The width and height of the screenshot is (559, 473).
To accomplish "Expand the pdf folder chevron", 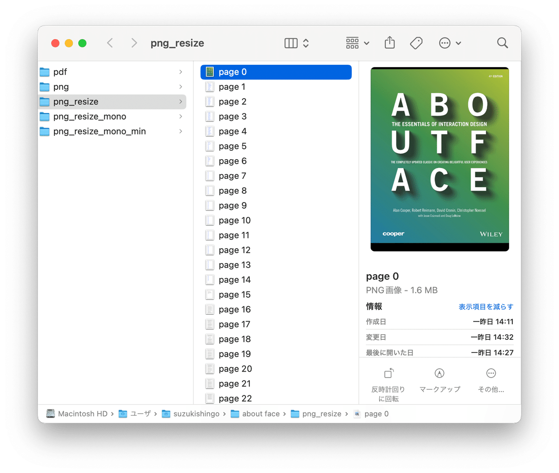I will (x=181, y=72).
